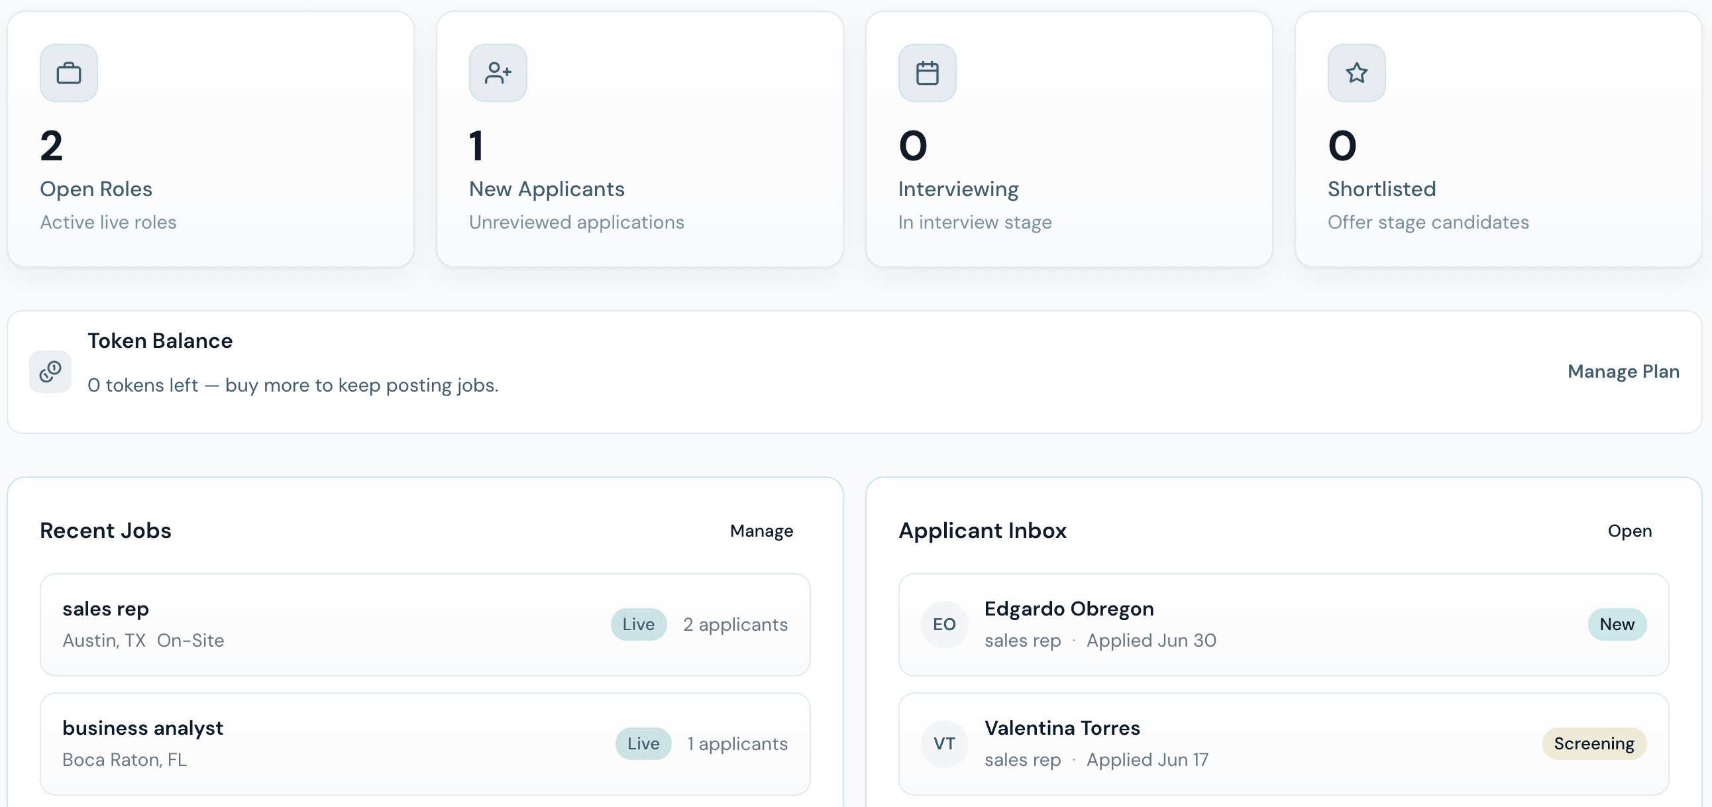This screenshot has width=1712, height=807.
Task: Click 'In interview stage' subtitle
Action: (x=975, y=222)
